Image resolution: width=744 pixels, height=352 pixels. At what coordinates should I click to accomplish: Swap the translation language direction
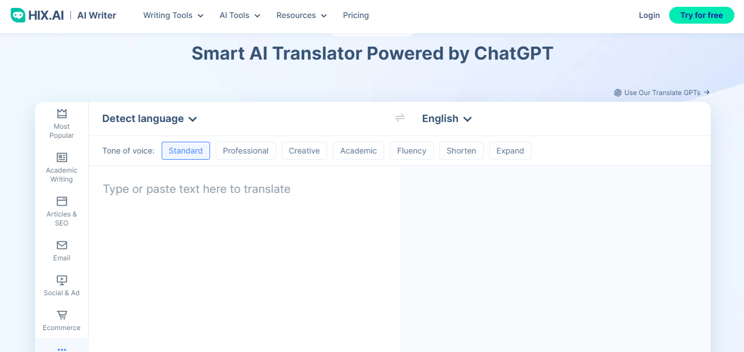click(x=399, y=118)
